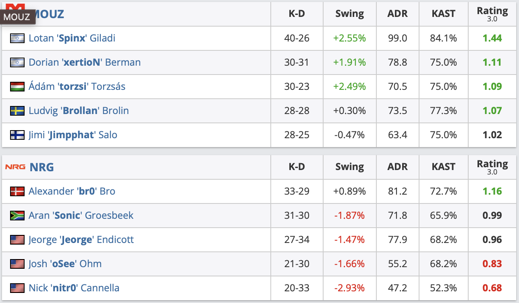Screen dimensions: 519x303
Task: Click the NRG table KAST column header
Action: [443, 167]
